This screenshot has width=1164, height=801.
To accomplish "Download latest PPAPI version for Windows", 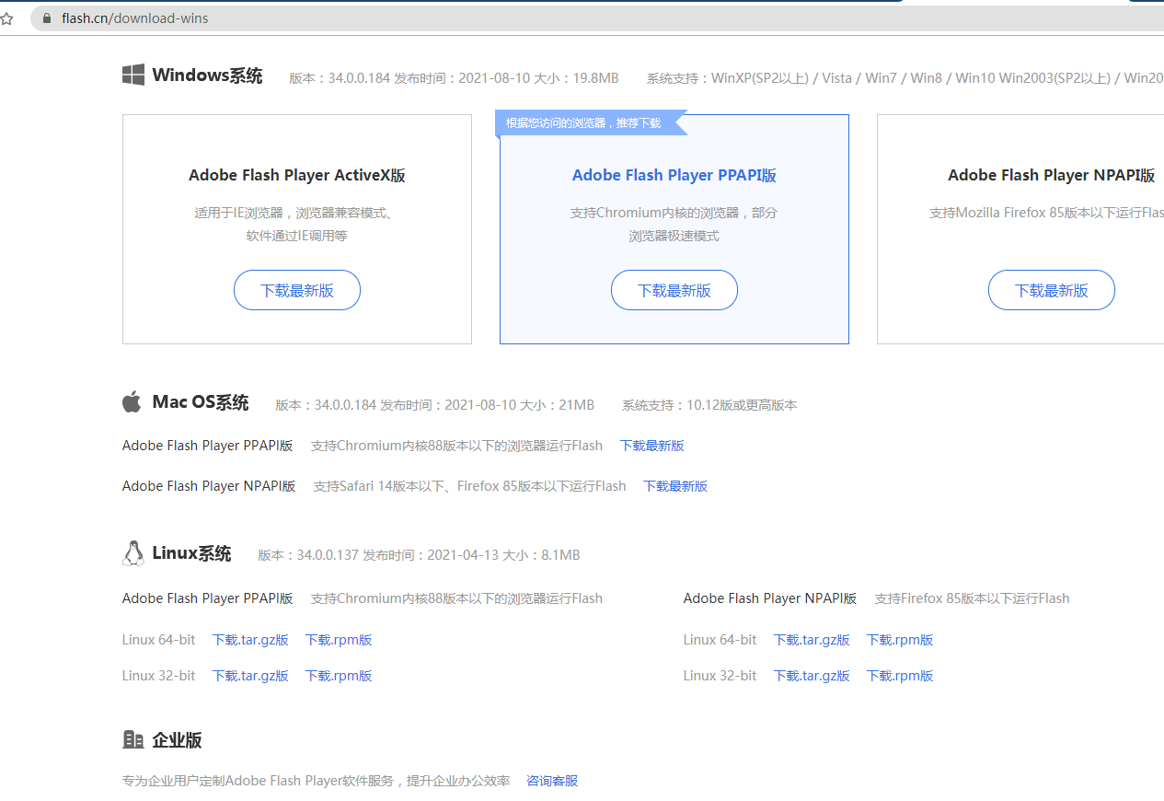I will [x=674, y=290].
